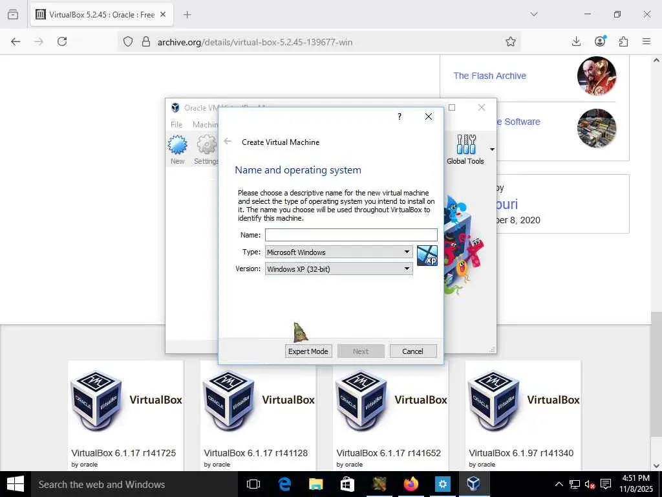Viewport: 662px width, 497px height.
Task: Show hidden system tray icons
Action: [559, 484]
